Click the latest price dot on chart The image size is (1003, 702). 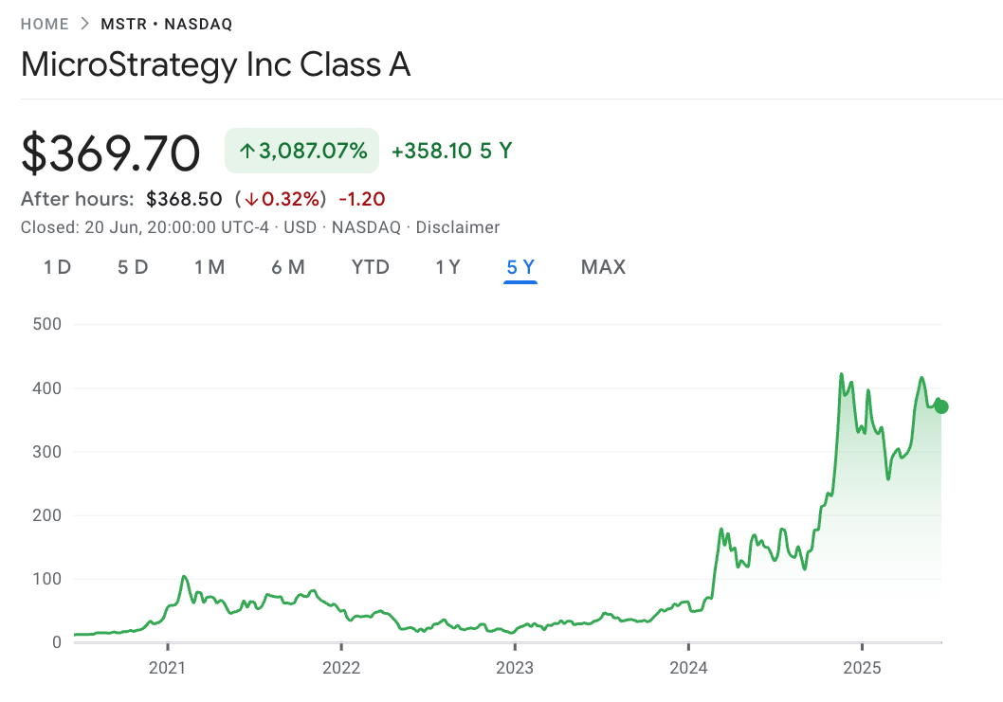(941, 406)
